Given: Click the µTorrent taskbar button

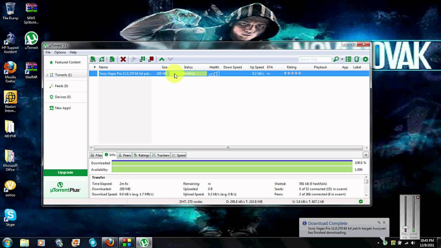Looking at the screenshot, I should pyautogui.click(x=144, y=242).
